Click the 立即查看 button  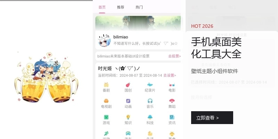[212, 117]
